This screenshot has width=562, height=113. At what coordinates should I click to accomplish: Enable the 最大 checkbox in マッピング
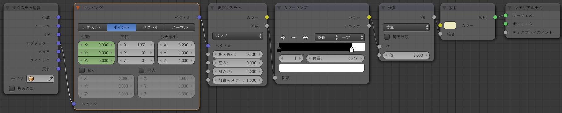pos(142,70)
